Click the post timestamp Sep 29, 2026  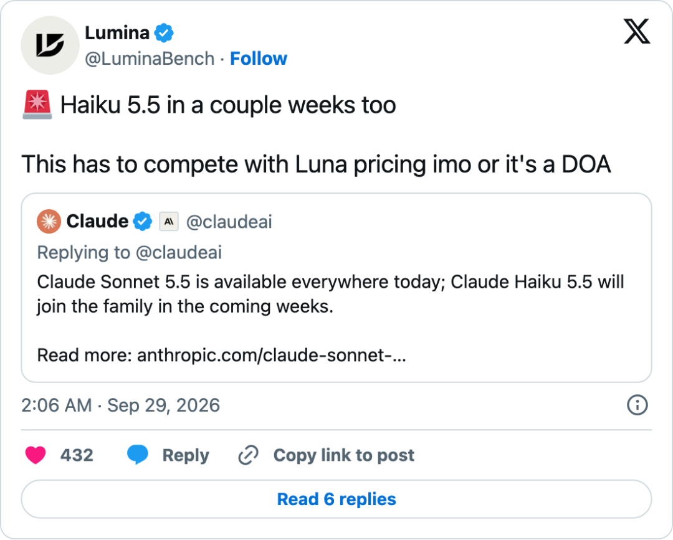[x=163, y=405]
